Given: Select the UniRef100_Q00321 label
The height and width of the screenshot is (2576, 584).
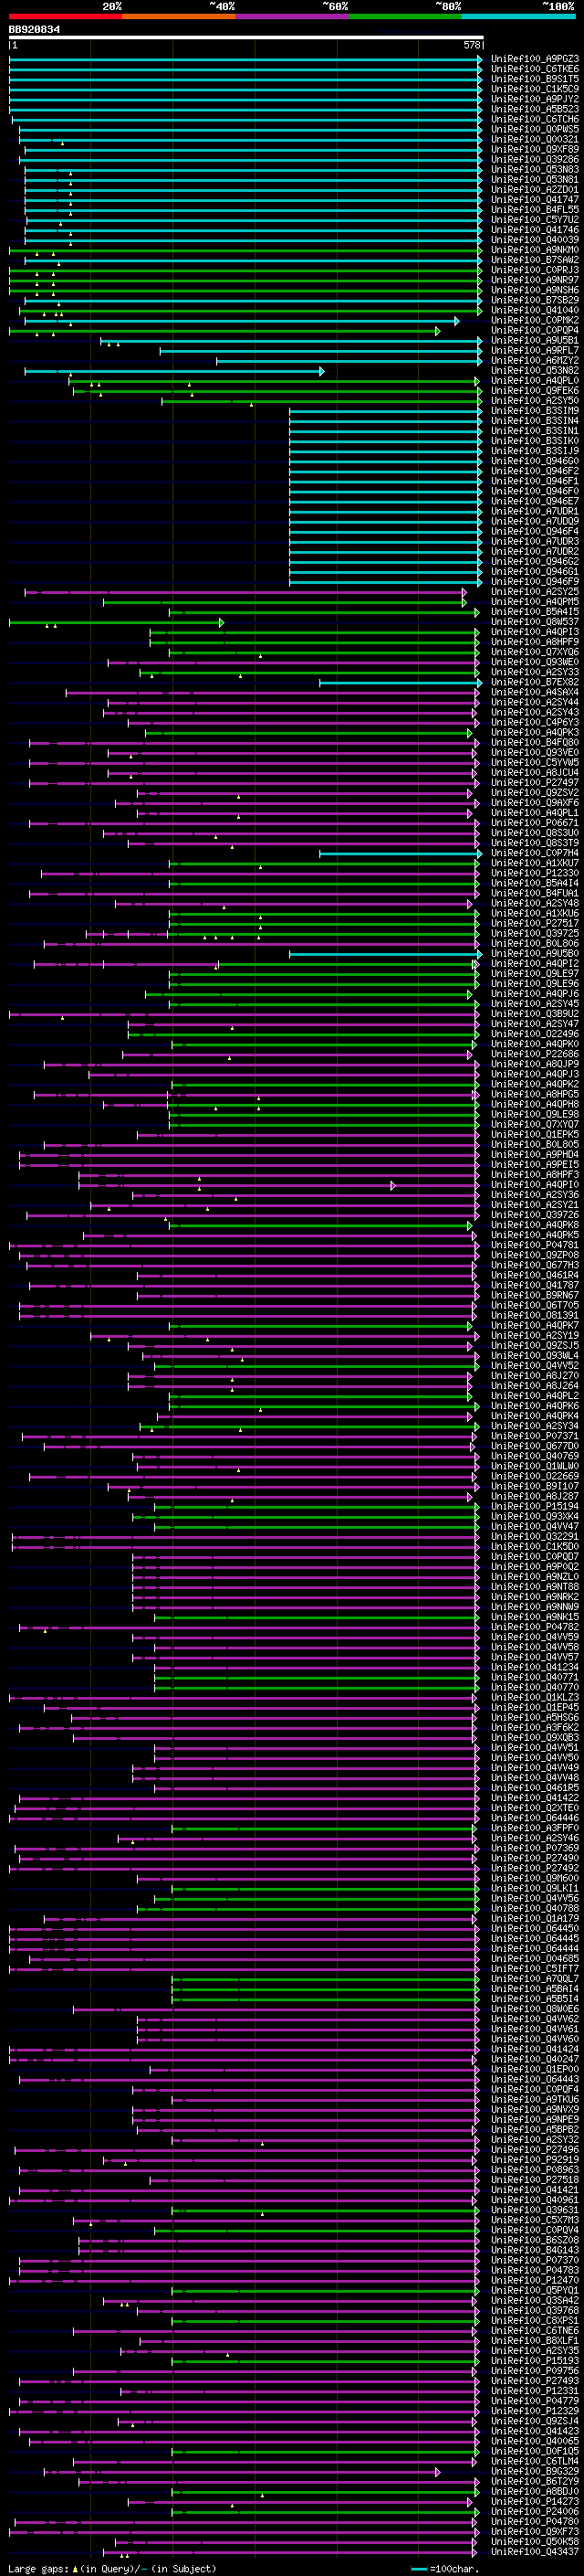Looking at the screenshot, I should click(534, 139).
